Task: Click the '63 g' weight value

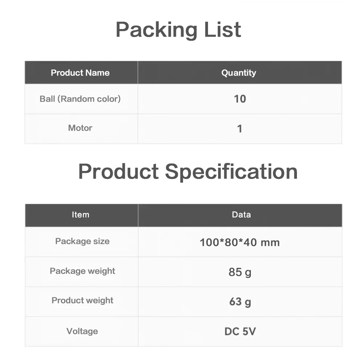Action: tap(240, 302)
